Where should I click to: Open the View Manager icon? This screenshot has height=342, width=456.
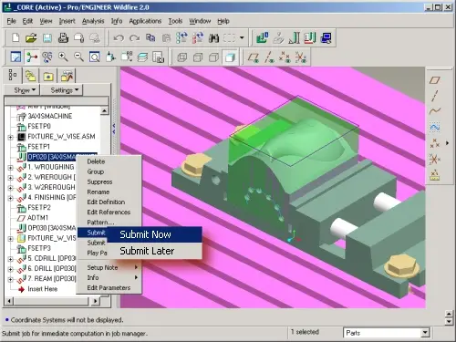[158, 57]
